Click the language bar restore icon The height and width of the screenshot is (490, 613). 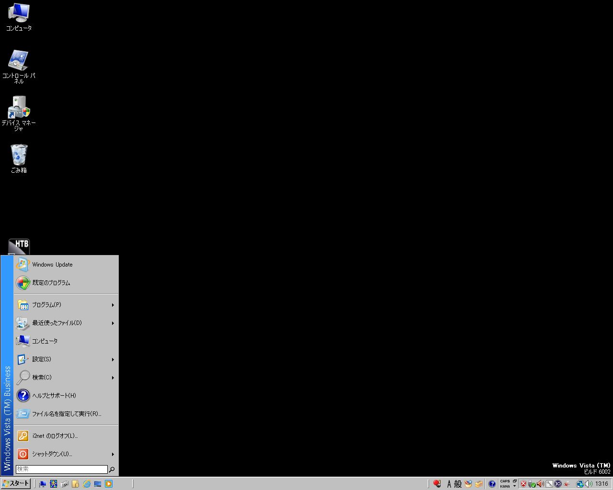pyautogui.click(x=514, y=481)
